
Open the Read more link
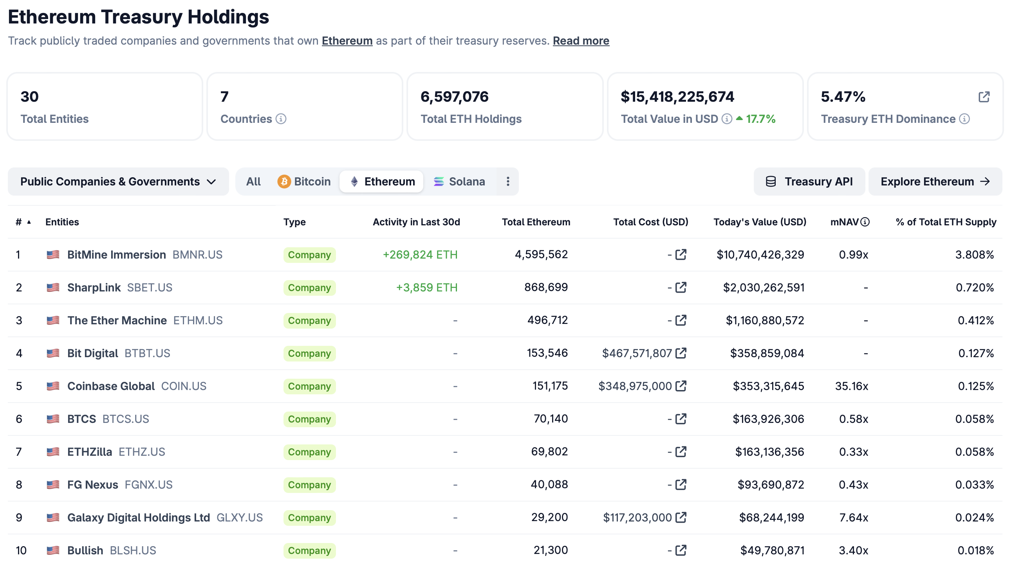581,41
